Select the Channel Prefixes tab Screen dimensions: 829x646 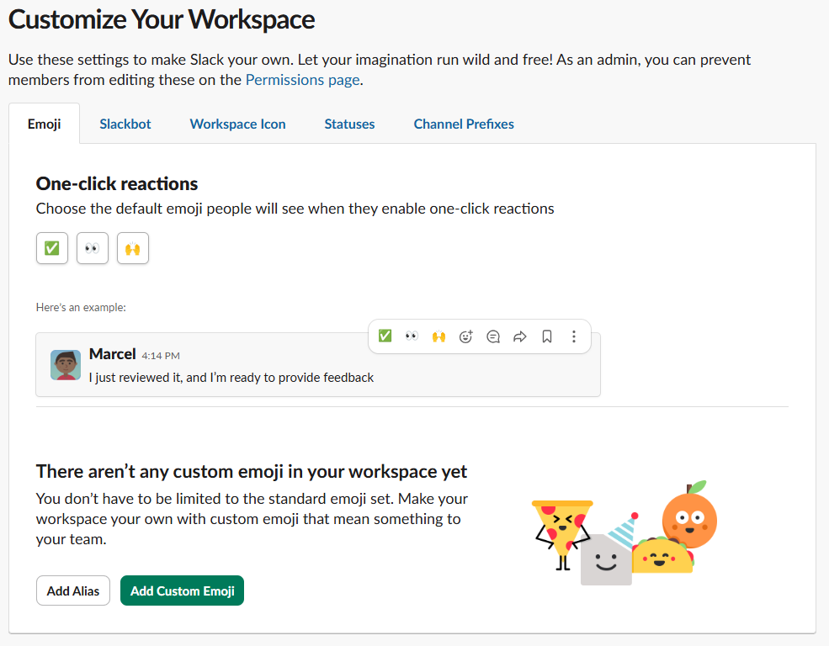pos(464,124)
